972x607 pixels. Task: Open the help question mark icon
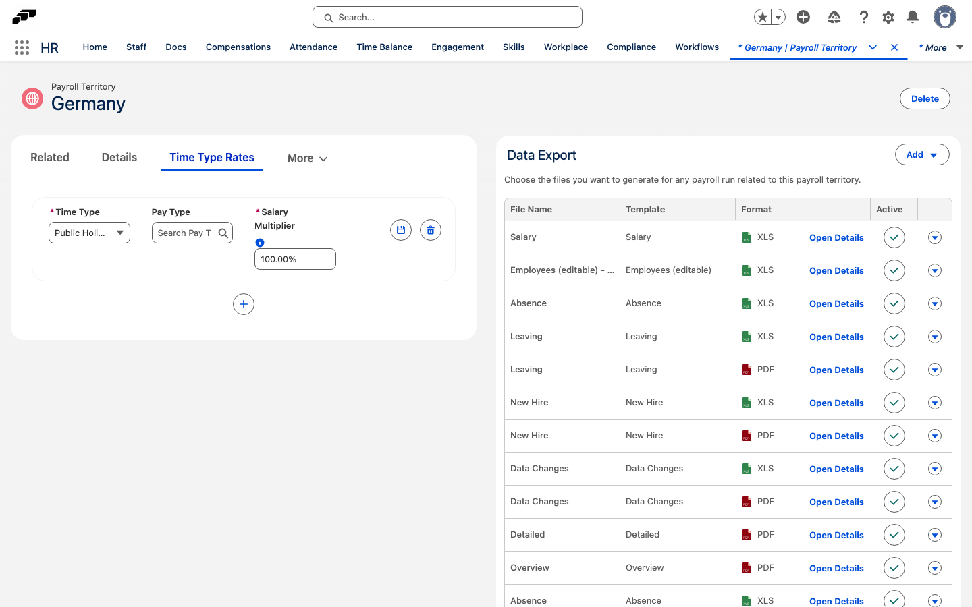[x=864, y=17]
